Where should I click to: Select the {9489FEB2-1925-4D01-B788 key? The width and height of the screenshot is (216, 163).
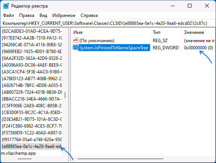tap(32, 52)
